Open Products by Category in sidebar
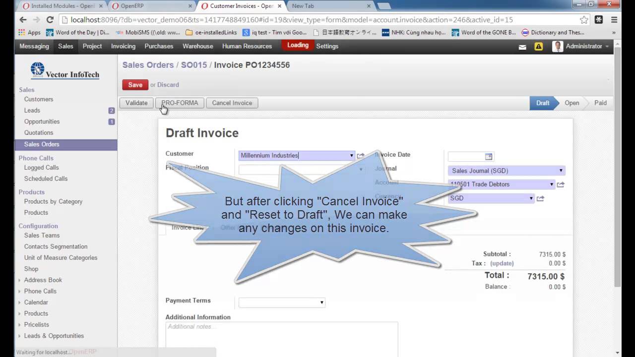Viewport: 635px width, 357px height. tap(53, 201)
